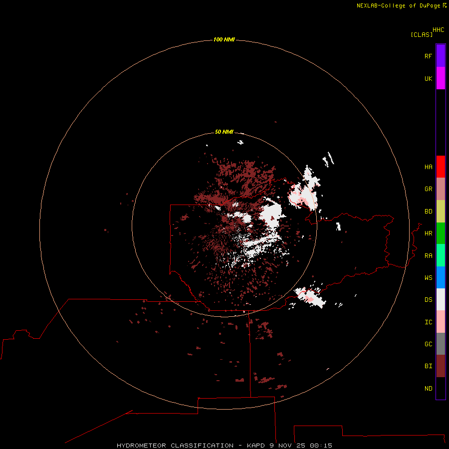
Task: Click the WS legend label
Action: 428,278
